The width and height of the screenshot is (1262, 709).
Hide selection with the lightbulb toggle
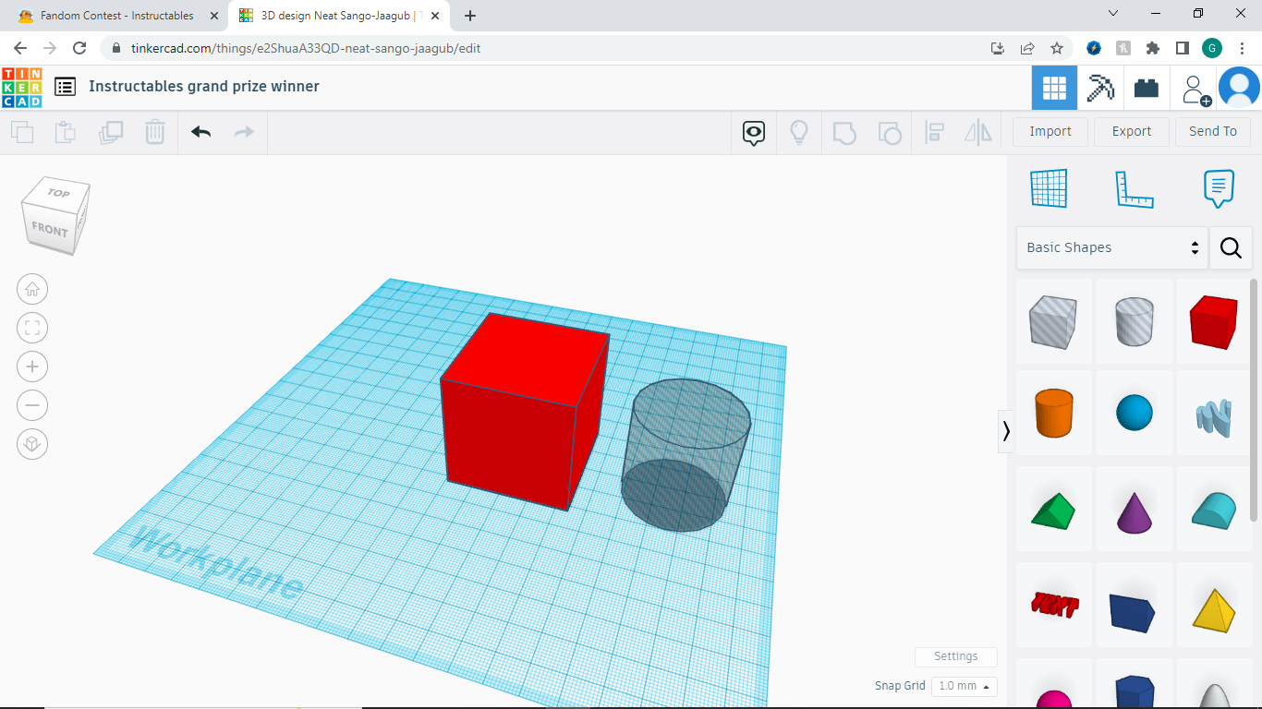799,132
